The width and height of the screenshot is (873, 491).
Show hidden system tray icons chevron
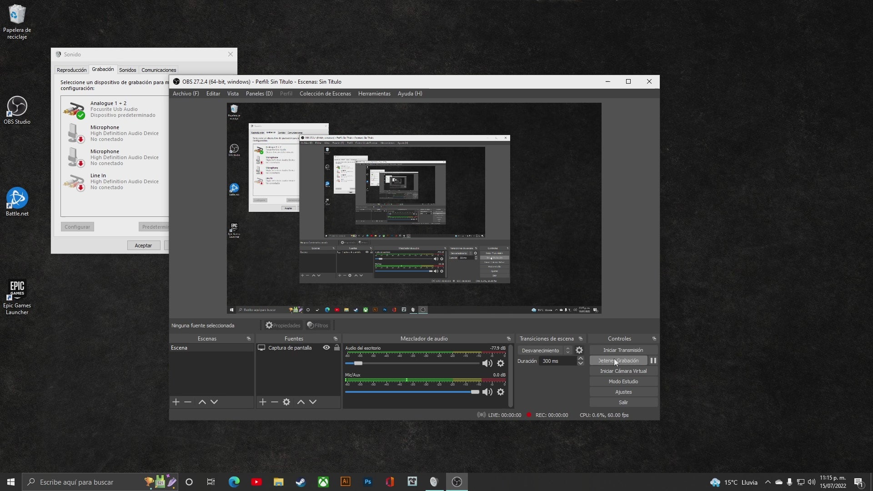(768, 482)
